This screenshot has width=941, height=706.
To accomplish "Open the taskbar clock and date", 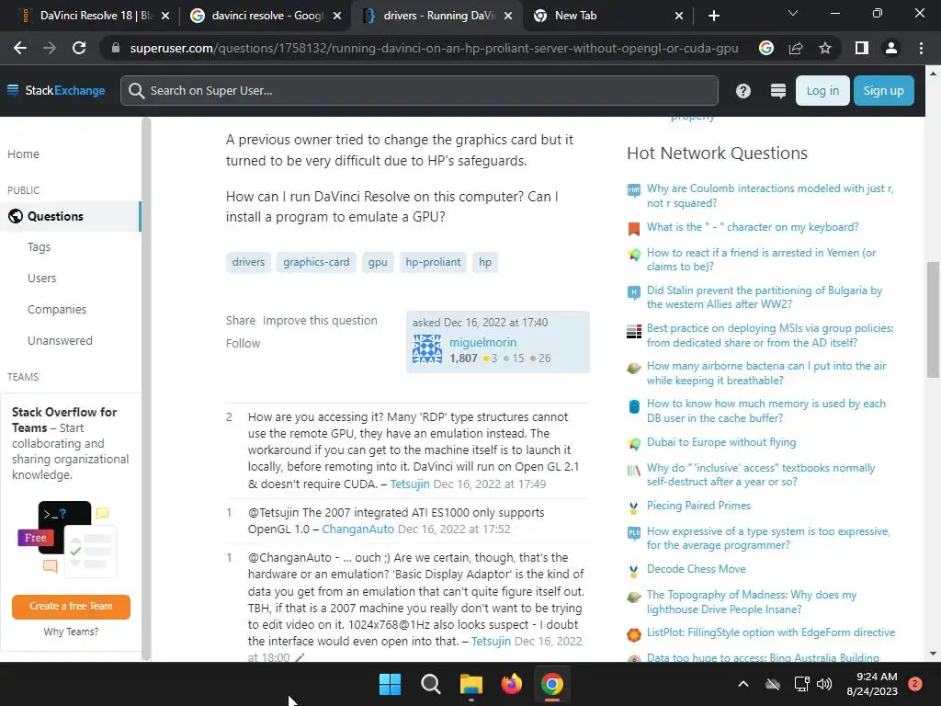I will pos(872,684).
